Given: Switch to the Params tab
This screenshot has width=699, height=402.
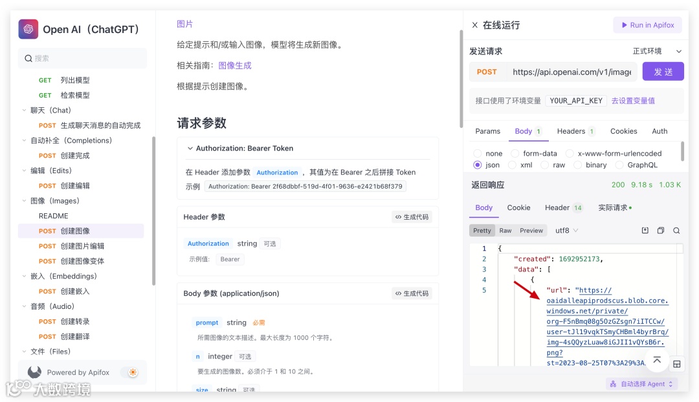Looking at the screenshot, I should [488, 131].
